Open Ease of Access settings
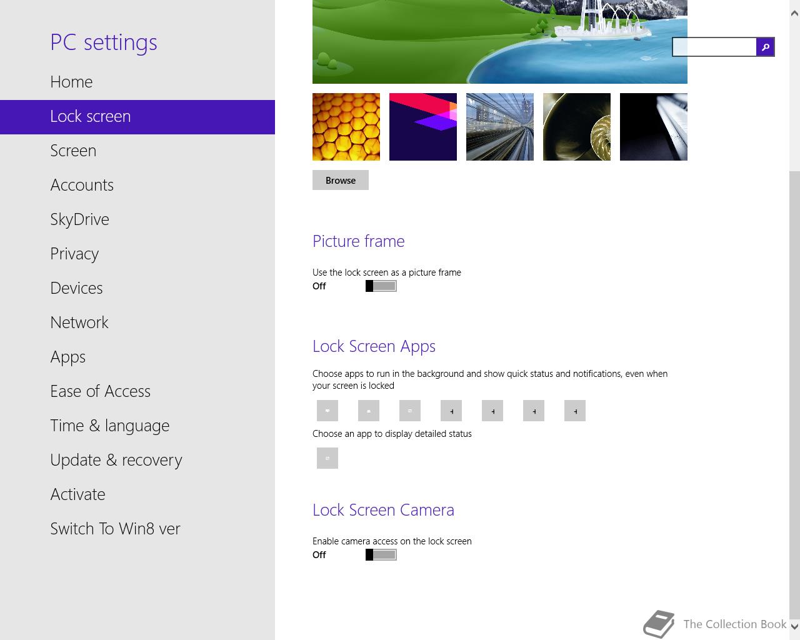800x640 pixels. tap(137, 392)
